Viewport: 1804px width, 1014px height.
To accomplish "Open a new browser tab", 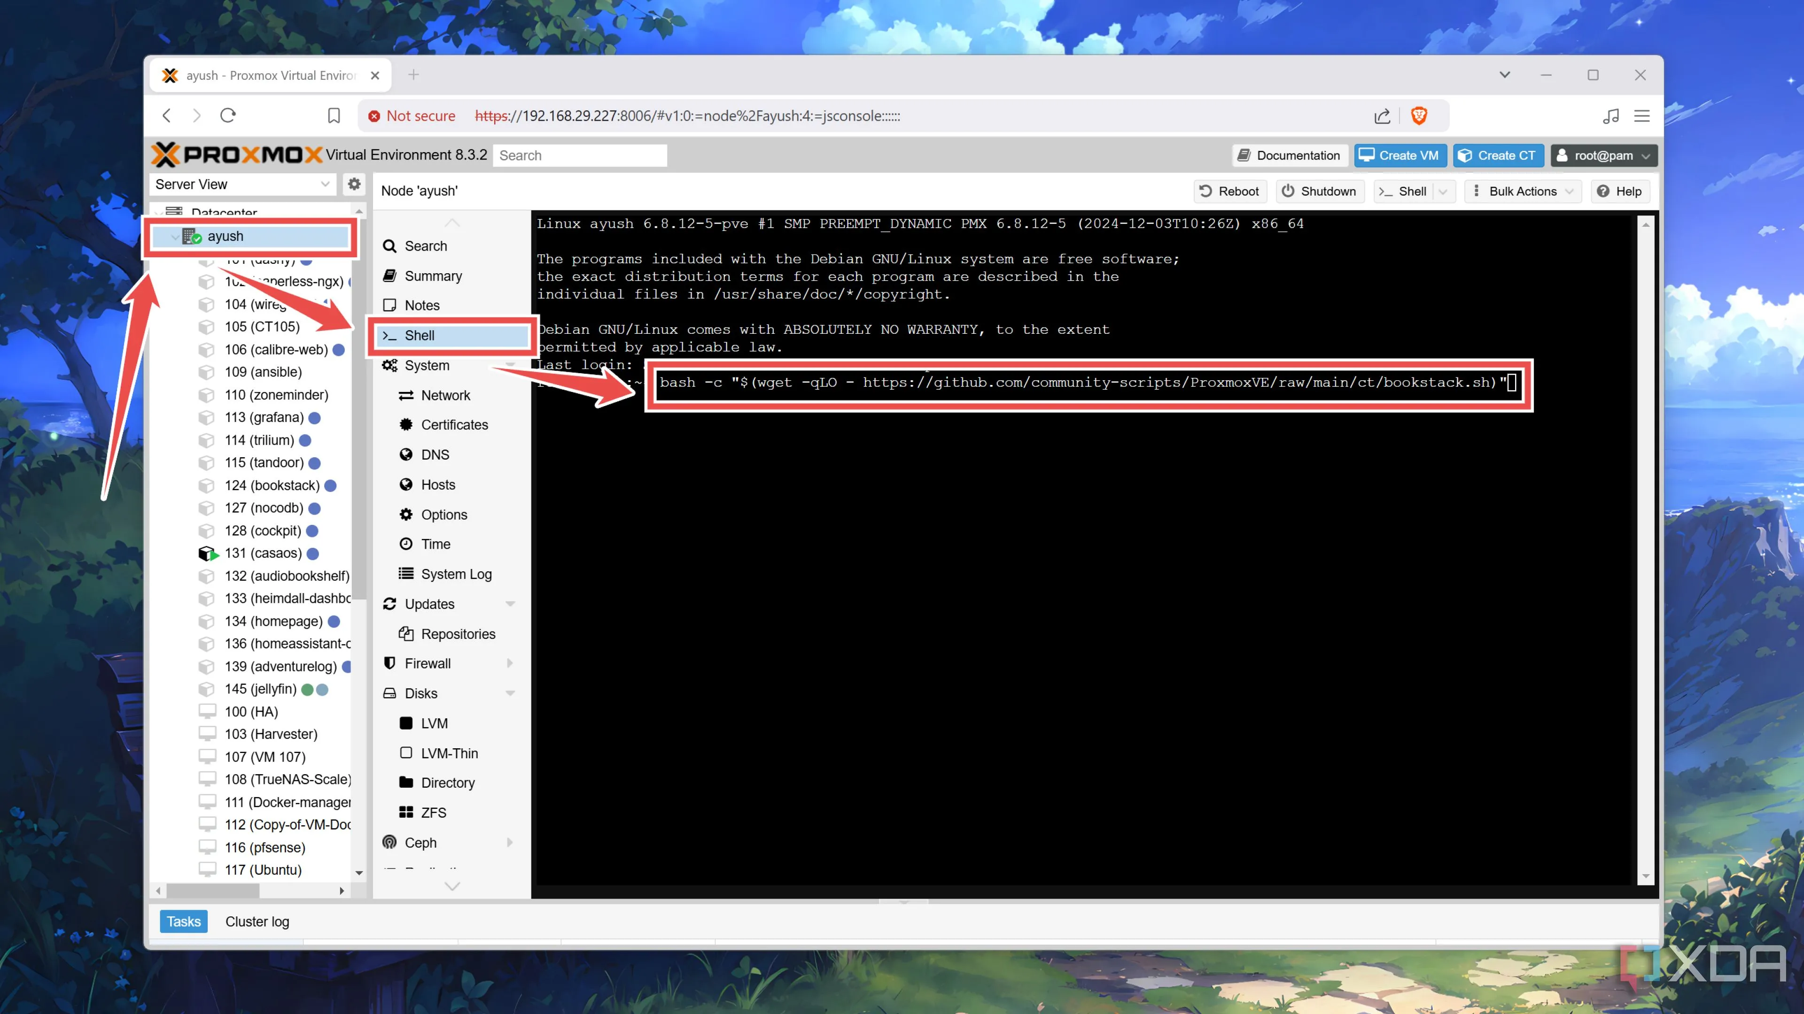I will point(414,75).
